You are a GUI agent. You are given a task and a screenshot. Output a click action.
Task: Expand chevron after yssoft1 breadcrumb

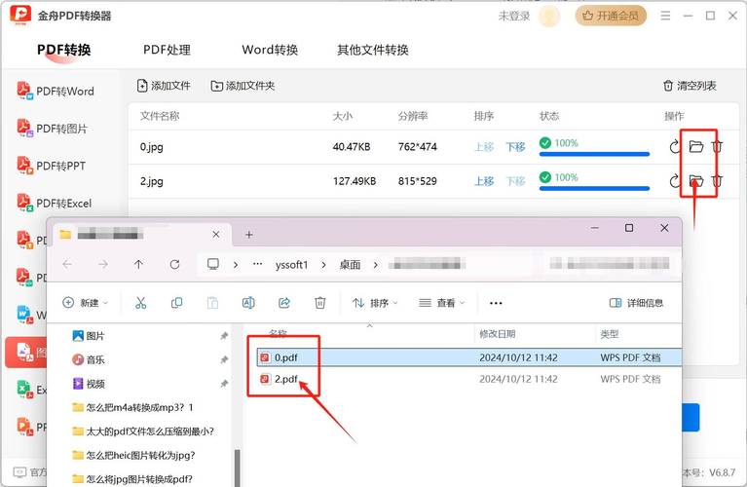pos(324,265)
